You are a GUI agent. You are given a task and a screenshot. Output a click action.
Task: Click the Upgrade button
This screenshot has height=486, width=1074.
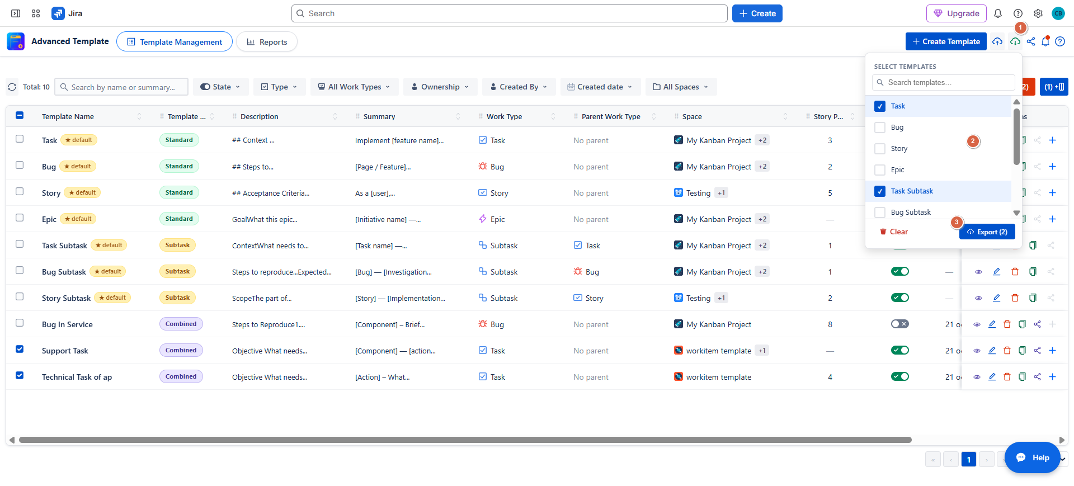[x=957, y=13]
